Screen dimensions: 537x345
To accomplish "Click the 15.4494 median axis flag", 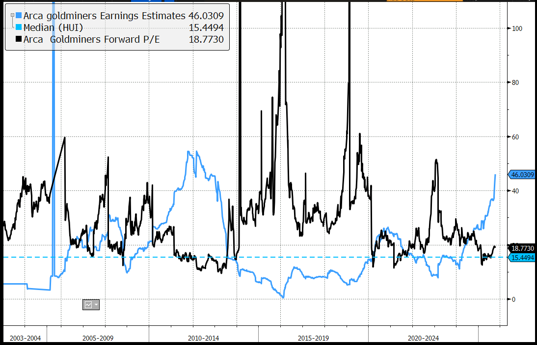I will (522, 258).
